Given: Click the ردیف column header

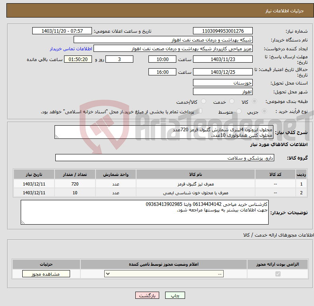Looking at the screenshot, I should pos(301,174).
